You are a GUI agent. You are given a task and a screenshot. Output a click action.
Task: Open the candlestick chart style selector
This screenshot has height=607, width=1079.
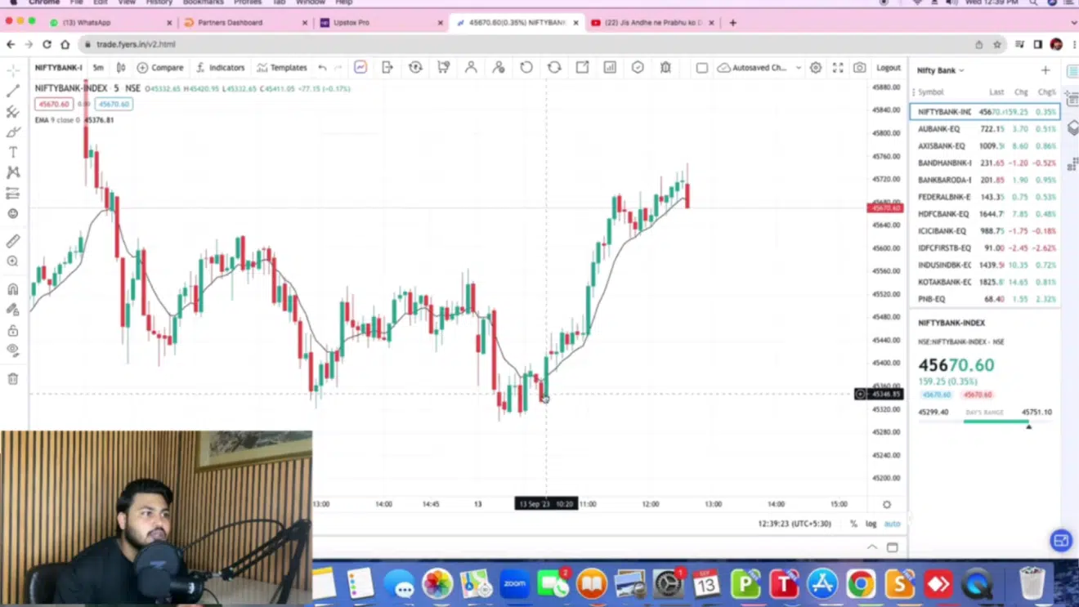point(121,68)
